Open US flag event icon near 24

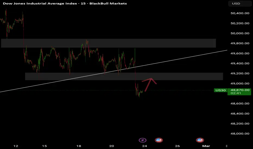click(159, 140)
